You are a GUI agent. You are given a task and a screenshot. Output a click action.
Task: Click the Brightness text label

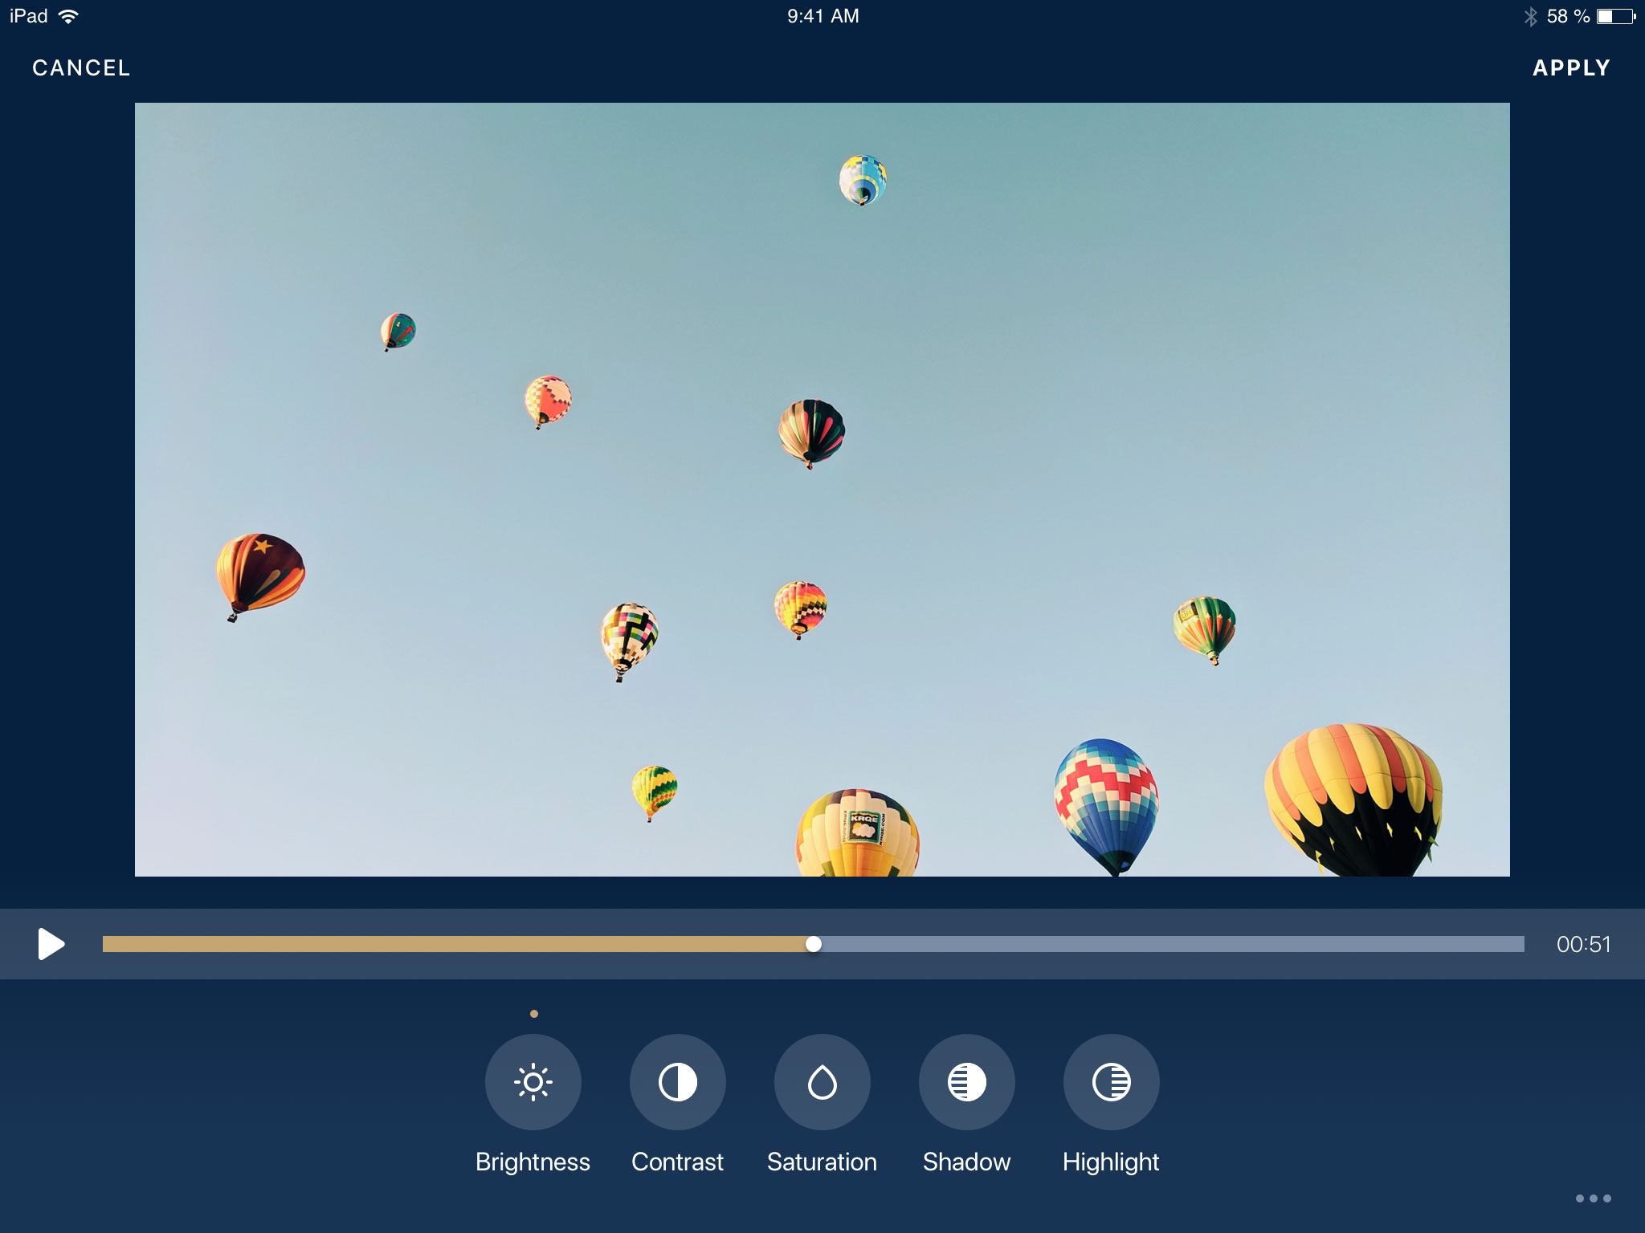tap(533, 1162)
